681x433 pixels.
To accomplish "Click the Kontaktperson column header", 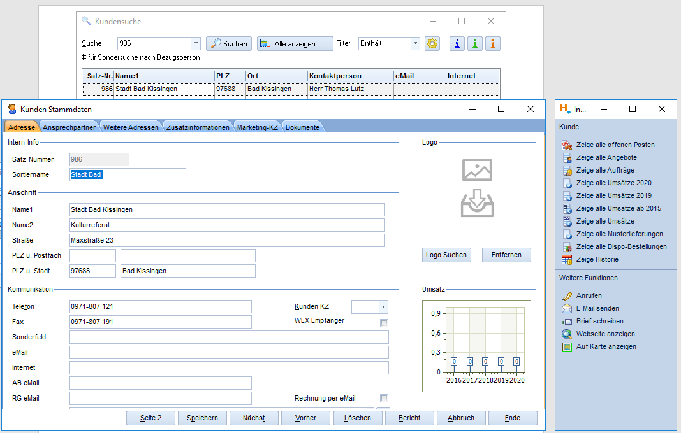I will pyautogui.click(x=351, y=76).
